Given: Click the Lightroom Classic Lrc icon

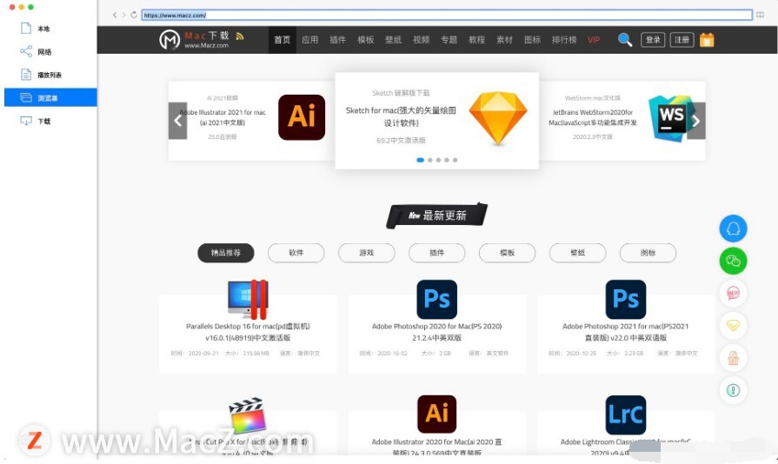Looking at the screenshot, I should pos(626,415).
